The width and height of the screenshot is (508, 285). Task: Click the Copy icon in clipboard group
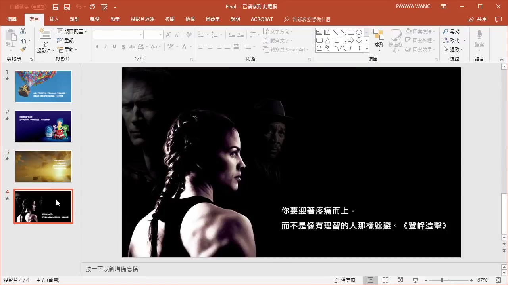23,40
